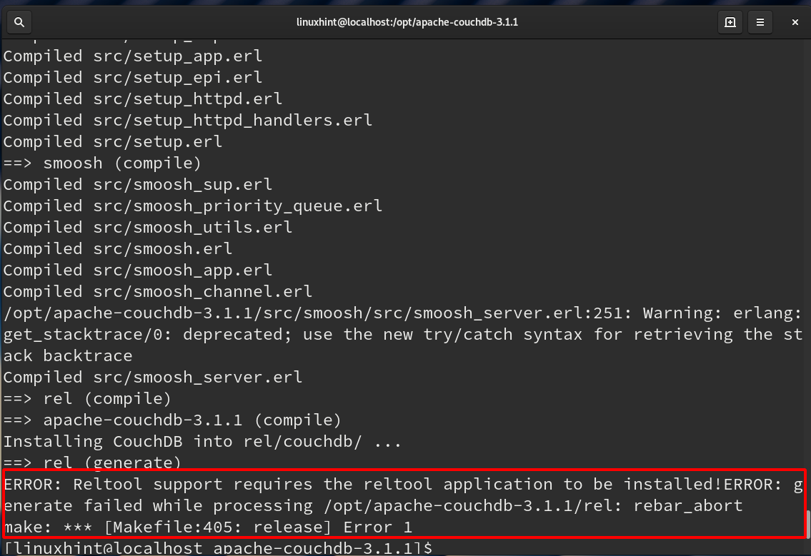Click the "Compiled src/smoosh_server.erl" line

[x=152, y=377]
